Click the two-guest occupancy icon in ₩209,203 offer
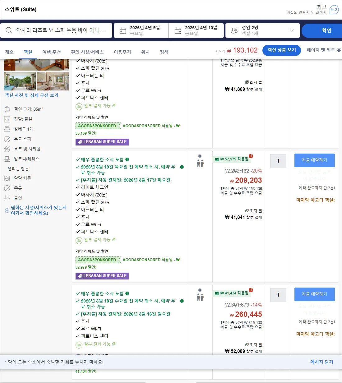The height and width of the screenshot is (383, 342). [200, 163]
